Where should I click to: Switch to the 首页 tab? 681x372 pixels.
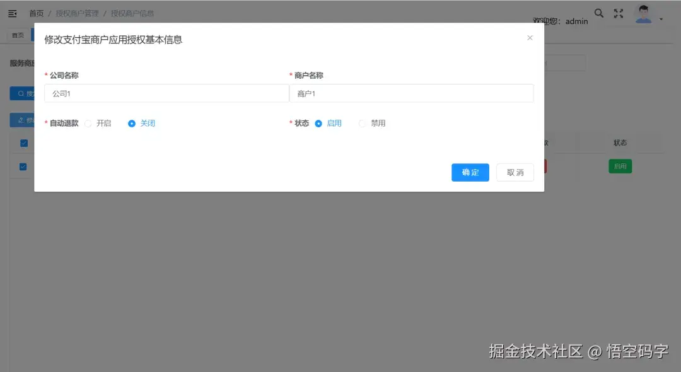pyautogui.click(x=17, y=35)
